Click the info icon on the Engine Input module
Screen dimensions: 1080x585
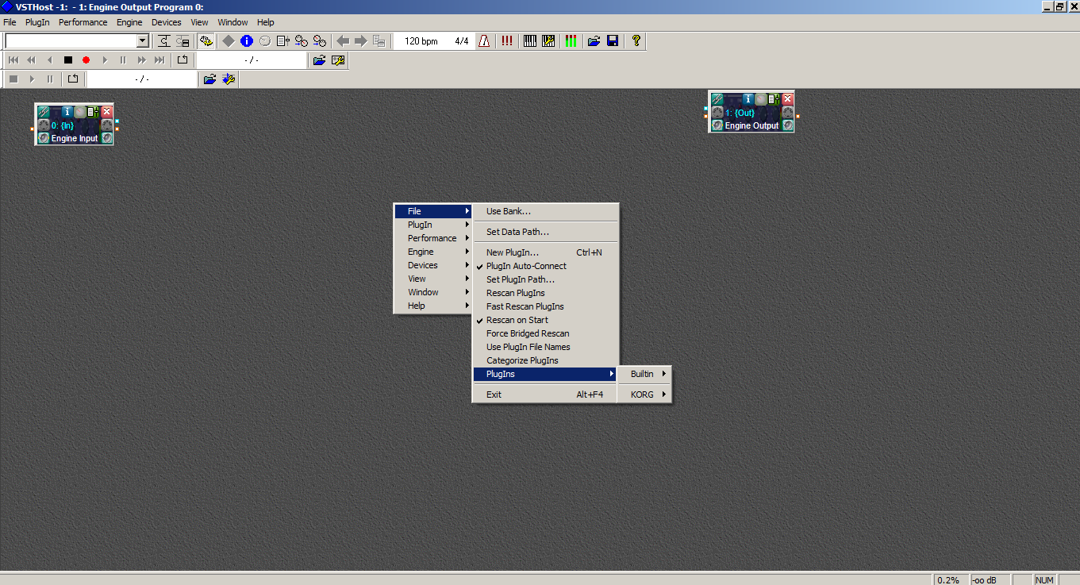pyautogui.click(x=68, y=112)
